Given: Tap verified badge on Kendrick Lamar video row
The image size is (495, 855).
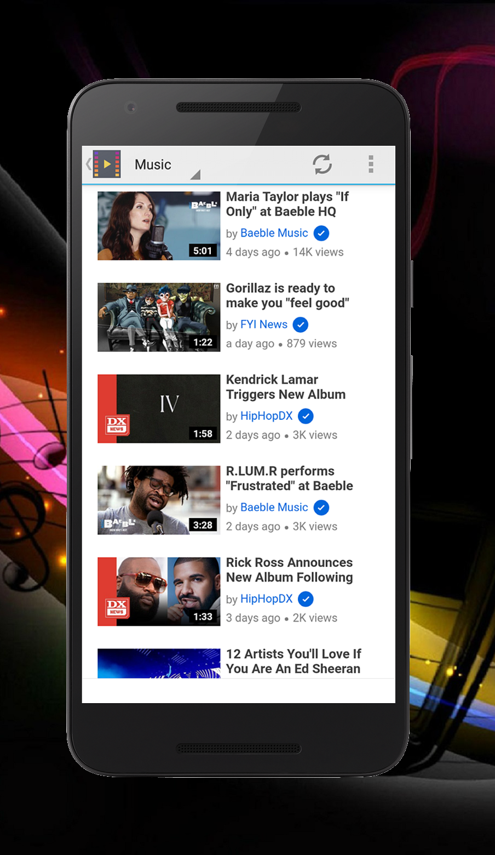Looking at the screenshot, I should [306, 417].
